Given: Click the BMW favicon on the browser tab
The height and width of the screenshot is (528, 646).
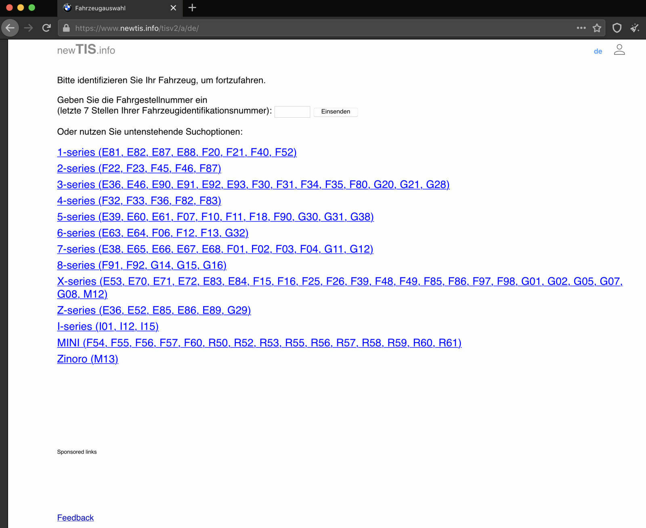Looking at the screenshot, I should pos(68,8).
